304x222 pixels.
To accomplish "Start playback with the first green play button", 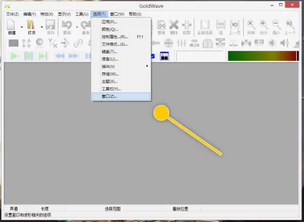I will (x=15, y=56).
